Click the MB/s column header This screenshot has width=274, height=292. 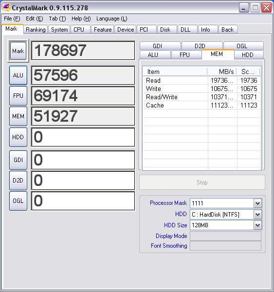[221, 72]
